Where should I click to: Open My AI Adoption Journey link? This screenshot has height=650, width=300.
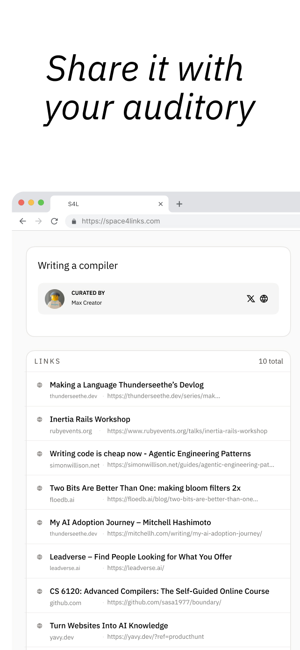click(130, 522)
